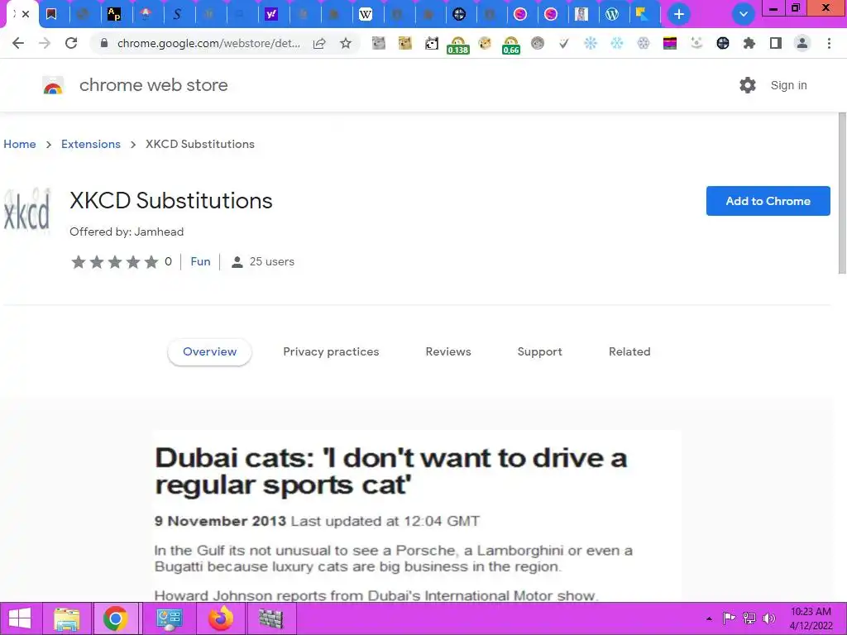The width and height of the screenshot is (847, 635).
Task: Click the xkcd extension logo
Action: [x=26, y=210]
